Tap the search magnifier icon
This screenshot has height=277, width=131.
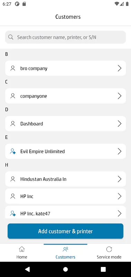(11, 37)
